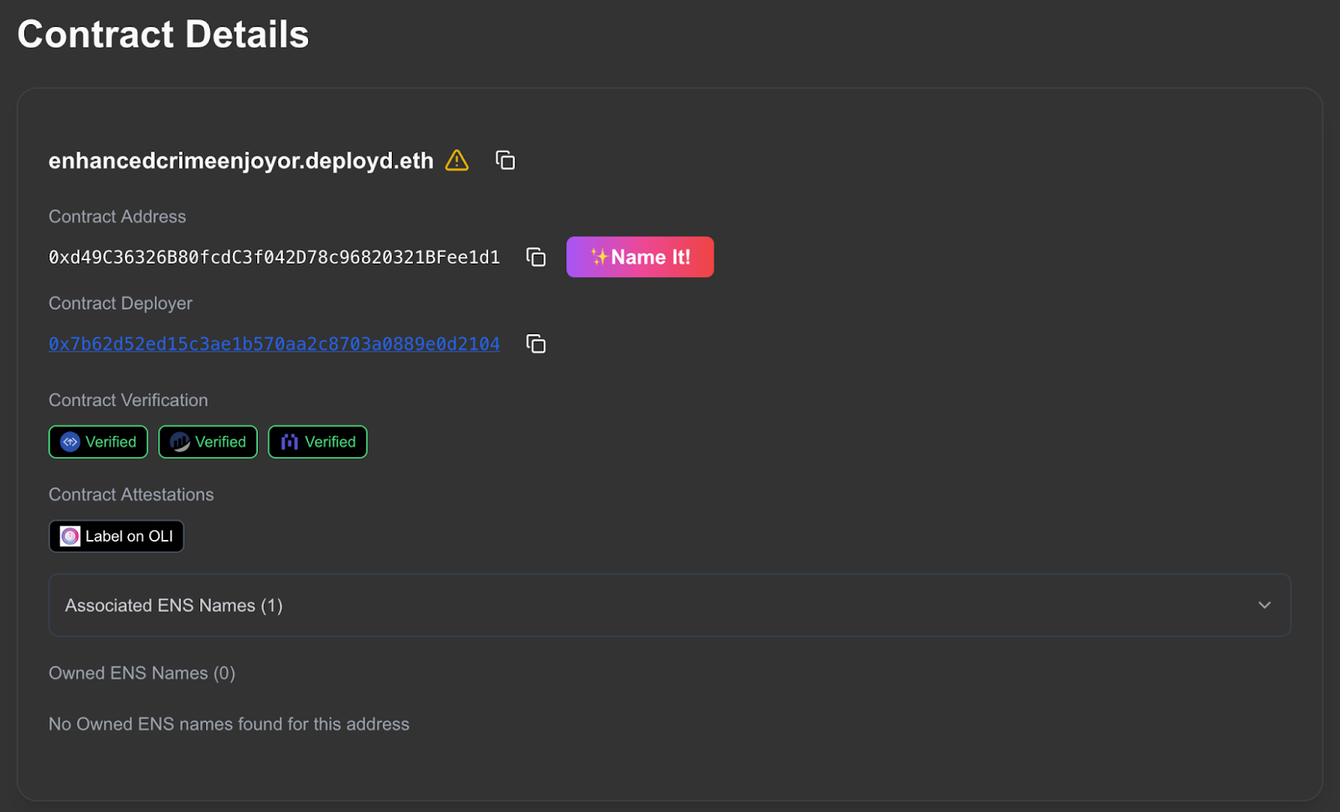Select the contract address text 0xd49C36326B80…
Image resolution: width=1340 pixels, height=812 pixels.
pos(274,257)
